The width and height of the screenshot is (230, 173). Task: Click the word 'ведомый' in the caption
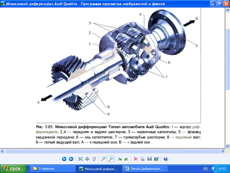coord(183,137)
